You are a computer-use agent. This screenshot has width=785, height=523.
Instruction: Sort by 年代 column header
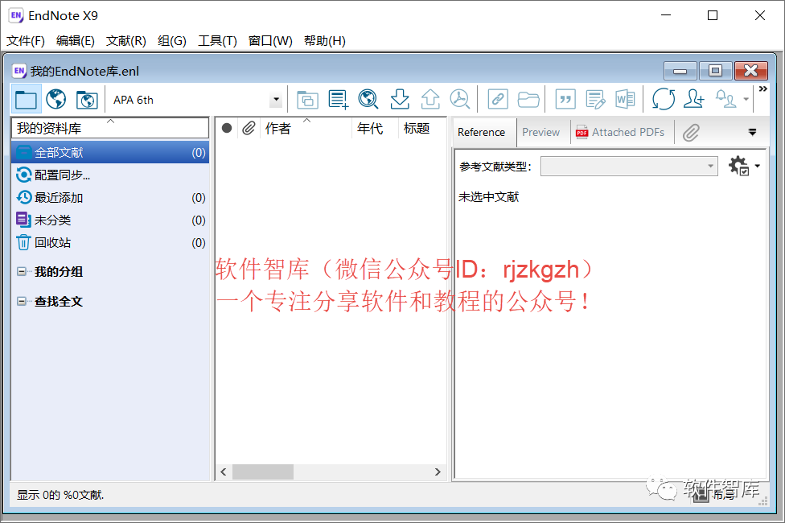[x=375, y=128]
